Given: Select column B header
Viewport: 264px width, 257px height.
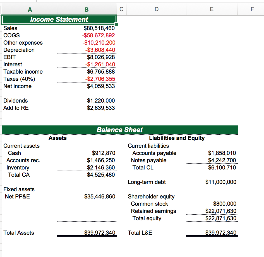Looking at the screenshot, I should 87,9.
